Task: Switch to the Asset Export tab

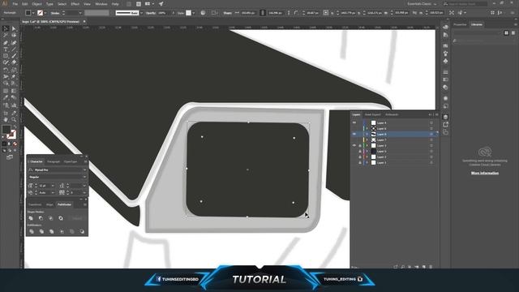Action: tap(372, 114)
